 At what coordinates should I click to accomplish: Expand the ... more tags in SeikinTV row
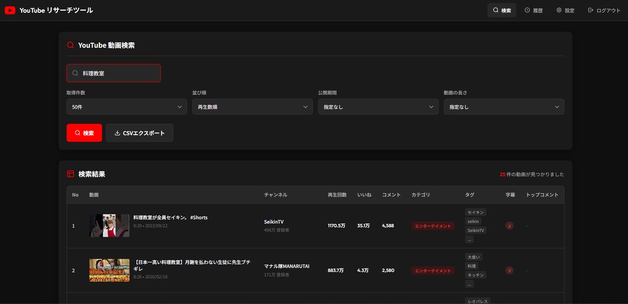point(469,239)
